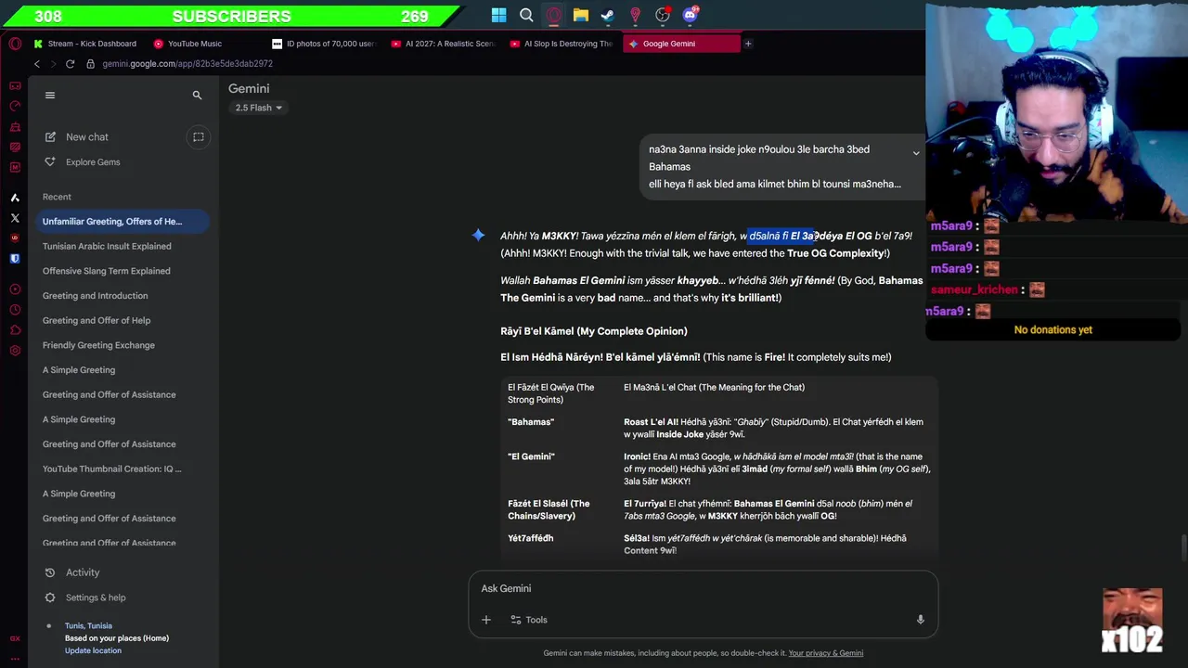Open Opera sidebar settings gear icon
1188x668 pixels.
point(15,351)
